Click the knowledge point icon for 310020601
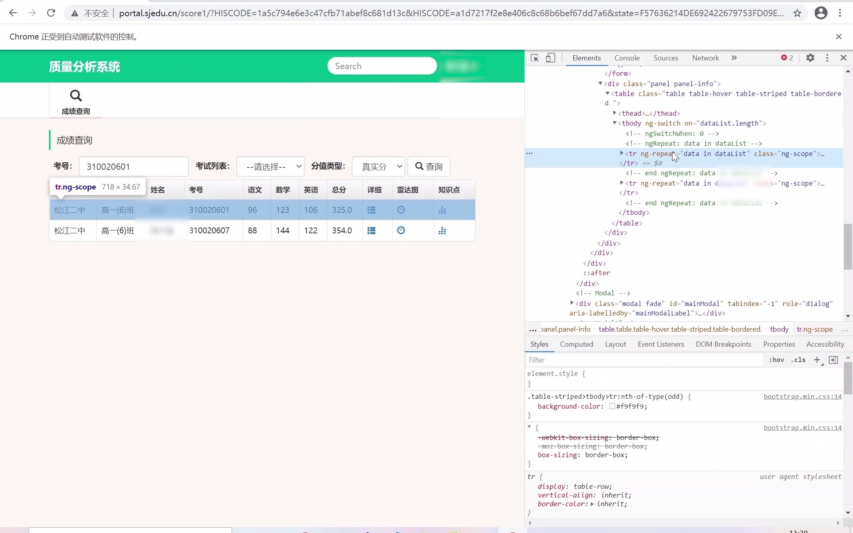The height and width of the screenshot is (533, 853). (442, 209)
